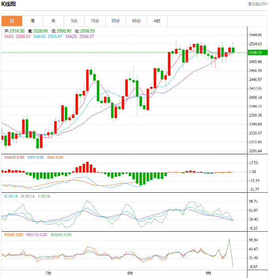Click the MACD: 0.00 indicator label
Viewport: 268px width, 278px height.
coord(14,157)
